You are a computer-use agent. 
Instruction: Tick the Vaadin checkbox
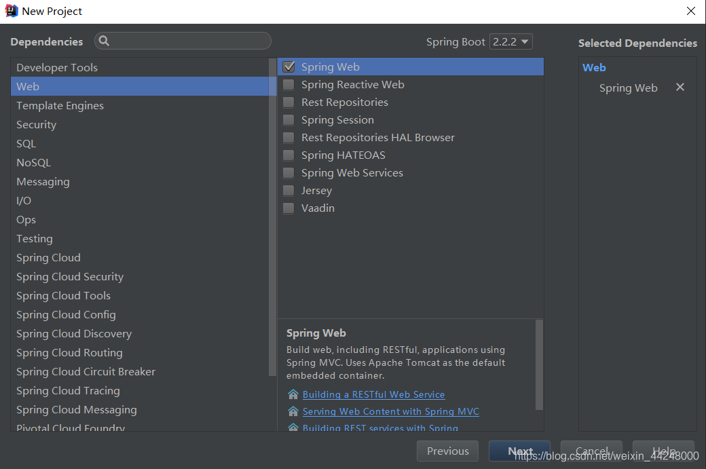tap(289, 208)
